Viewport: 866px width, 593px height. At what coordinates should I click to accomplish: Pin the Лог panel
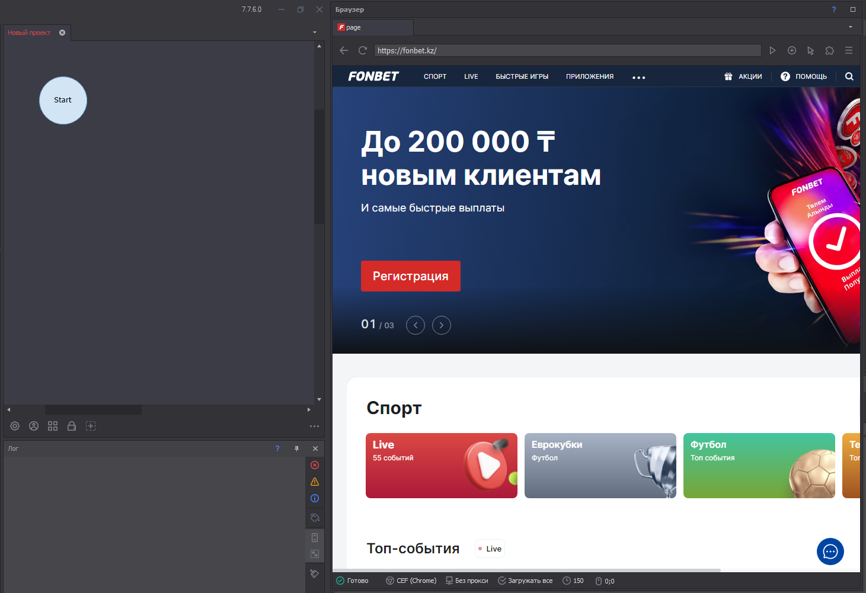[x=296, y=448]
